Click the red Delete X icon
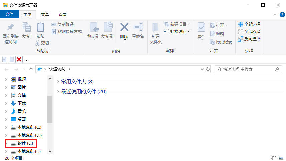 124,28
